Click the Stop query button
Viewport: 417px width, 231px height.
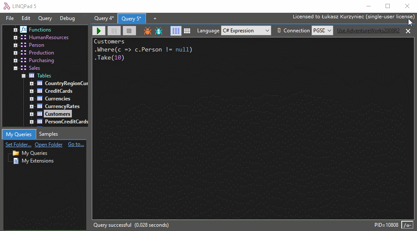coord(129,31)
